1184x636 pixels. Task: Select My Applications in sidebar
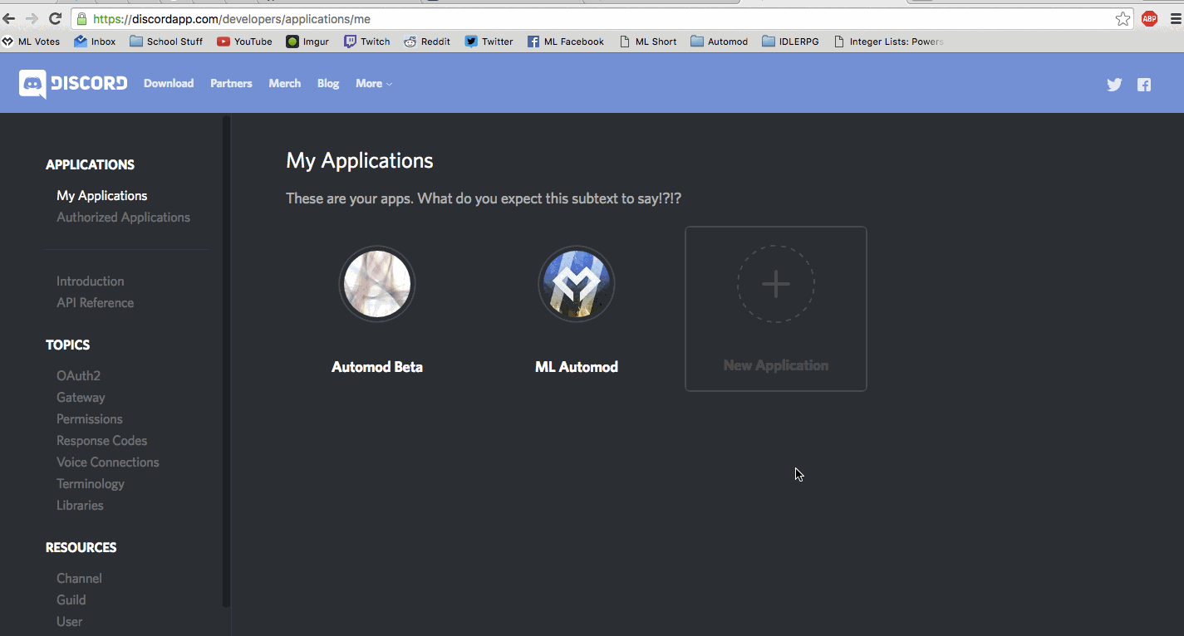pyautogui.click(x=102, y=196)
